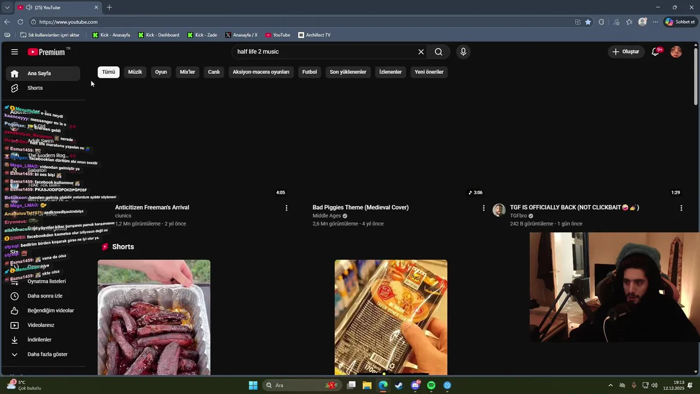The height and width of the screenshot is (394, 700).
Task: Open the Kick - Anasayfa bookmark
Action: (111, 35)
